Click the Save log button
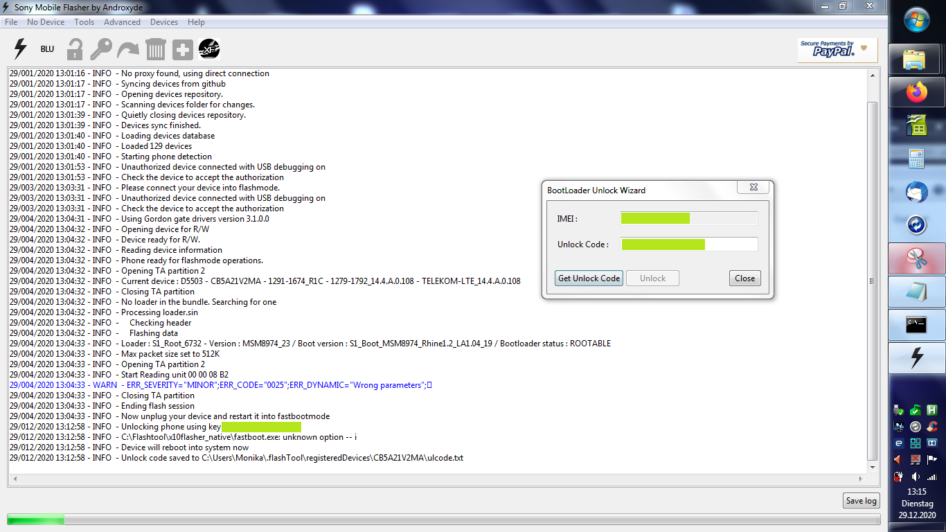Image resolution: width=946 pixels, height=532 pixels. [862, 501]
